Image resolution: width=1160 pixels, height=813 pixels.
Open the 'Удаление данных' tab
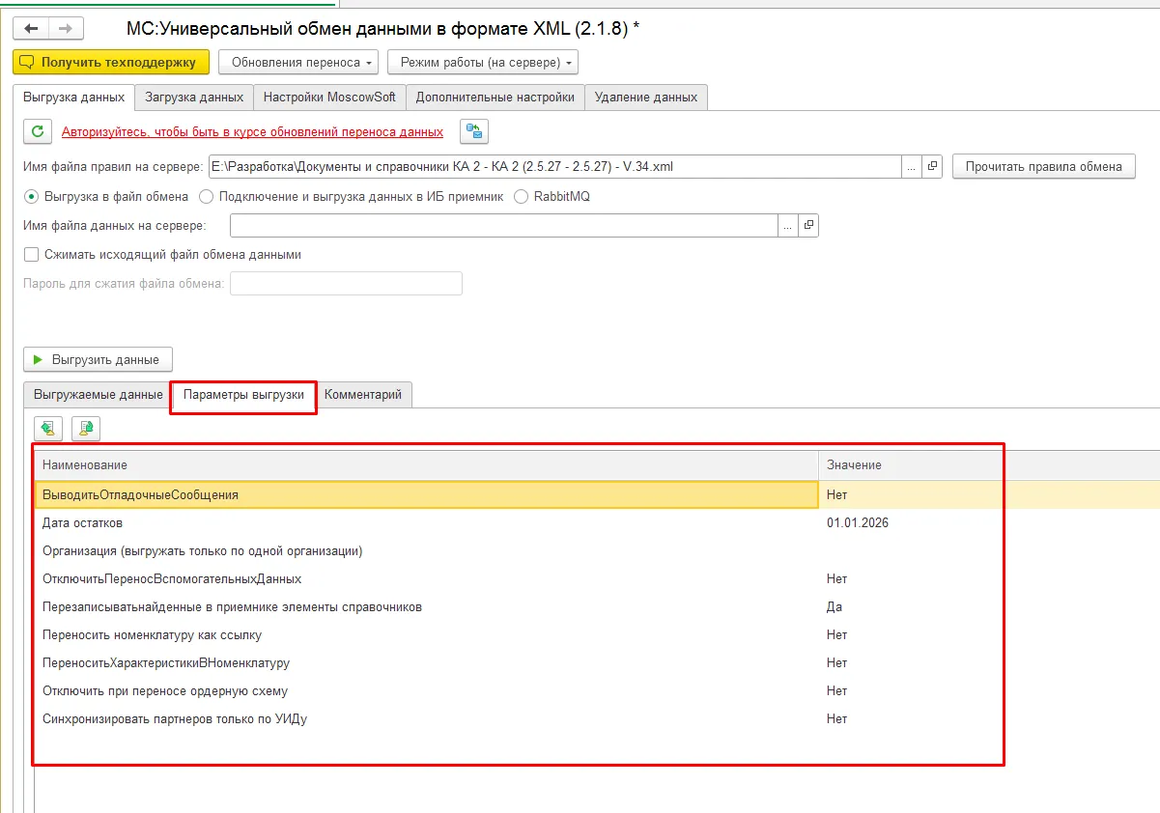[x=646, y=97]
